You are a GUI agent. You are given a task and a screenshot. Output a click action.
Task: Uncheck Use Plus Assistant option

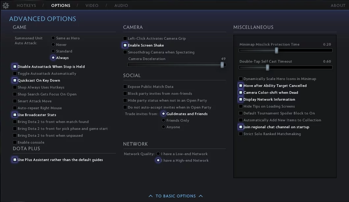pos(15,160)
